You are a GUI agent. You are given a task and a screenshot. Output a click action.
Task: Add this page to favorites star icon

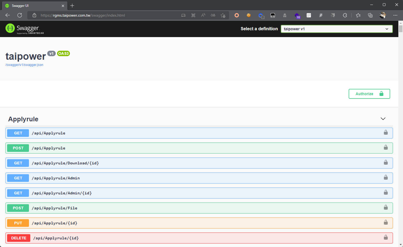[223, 15]
